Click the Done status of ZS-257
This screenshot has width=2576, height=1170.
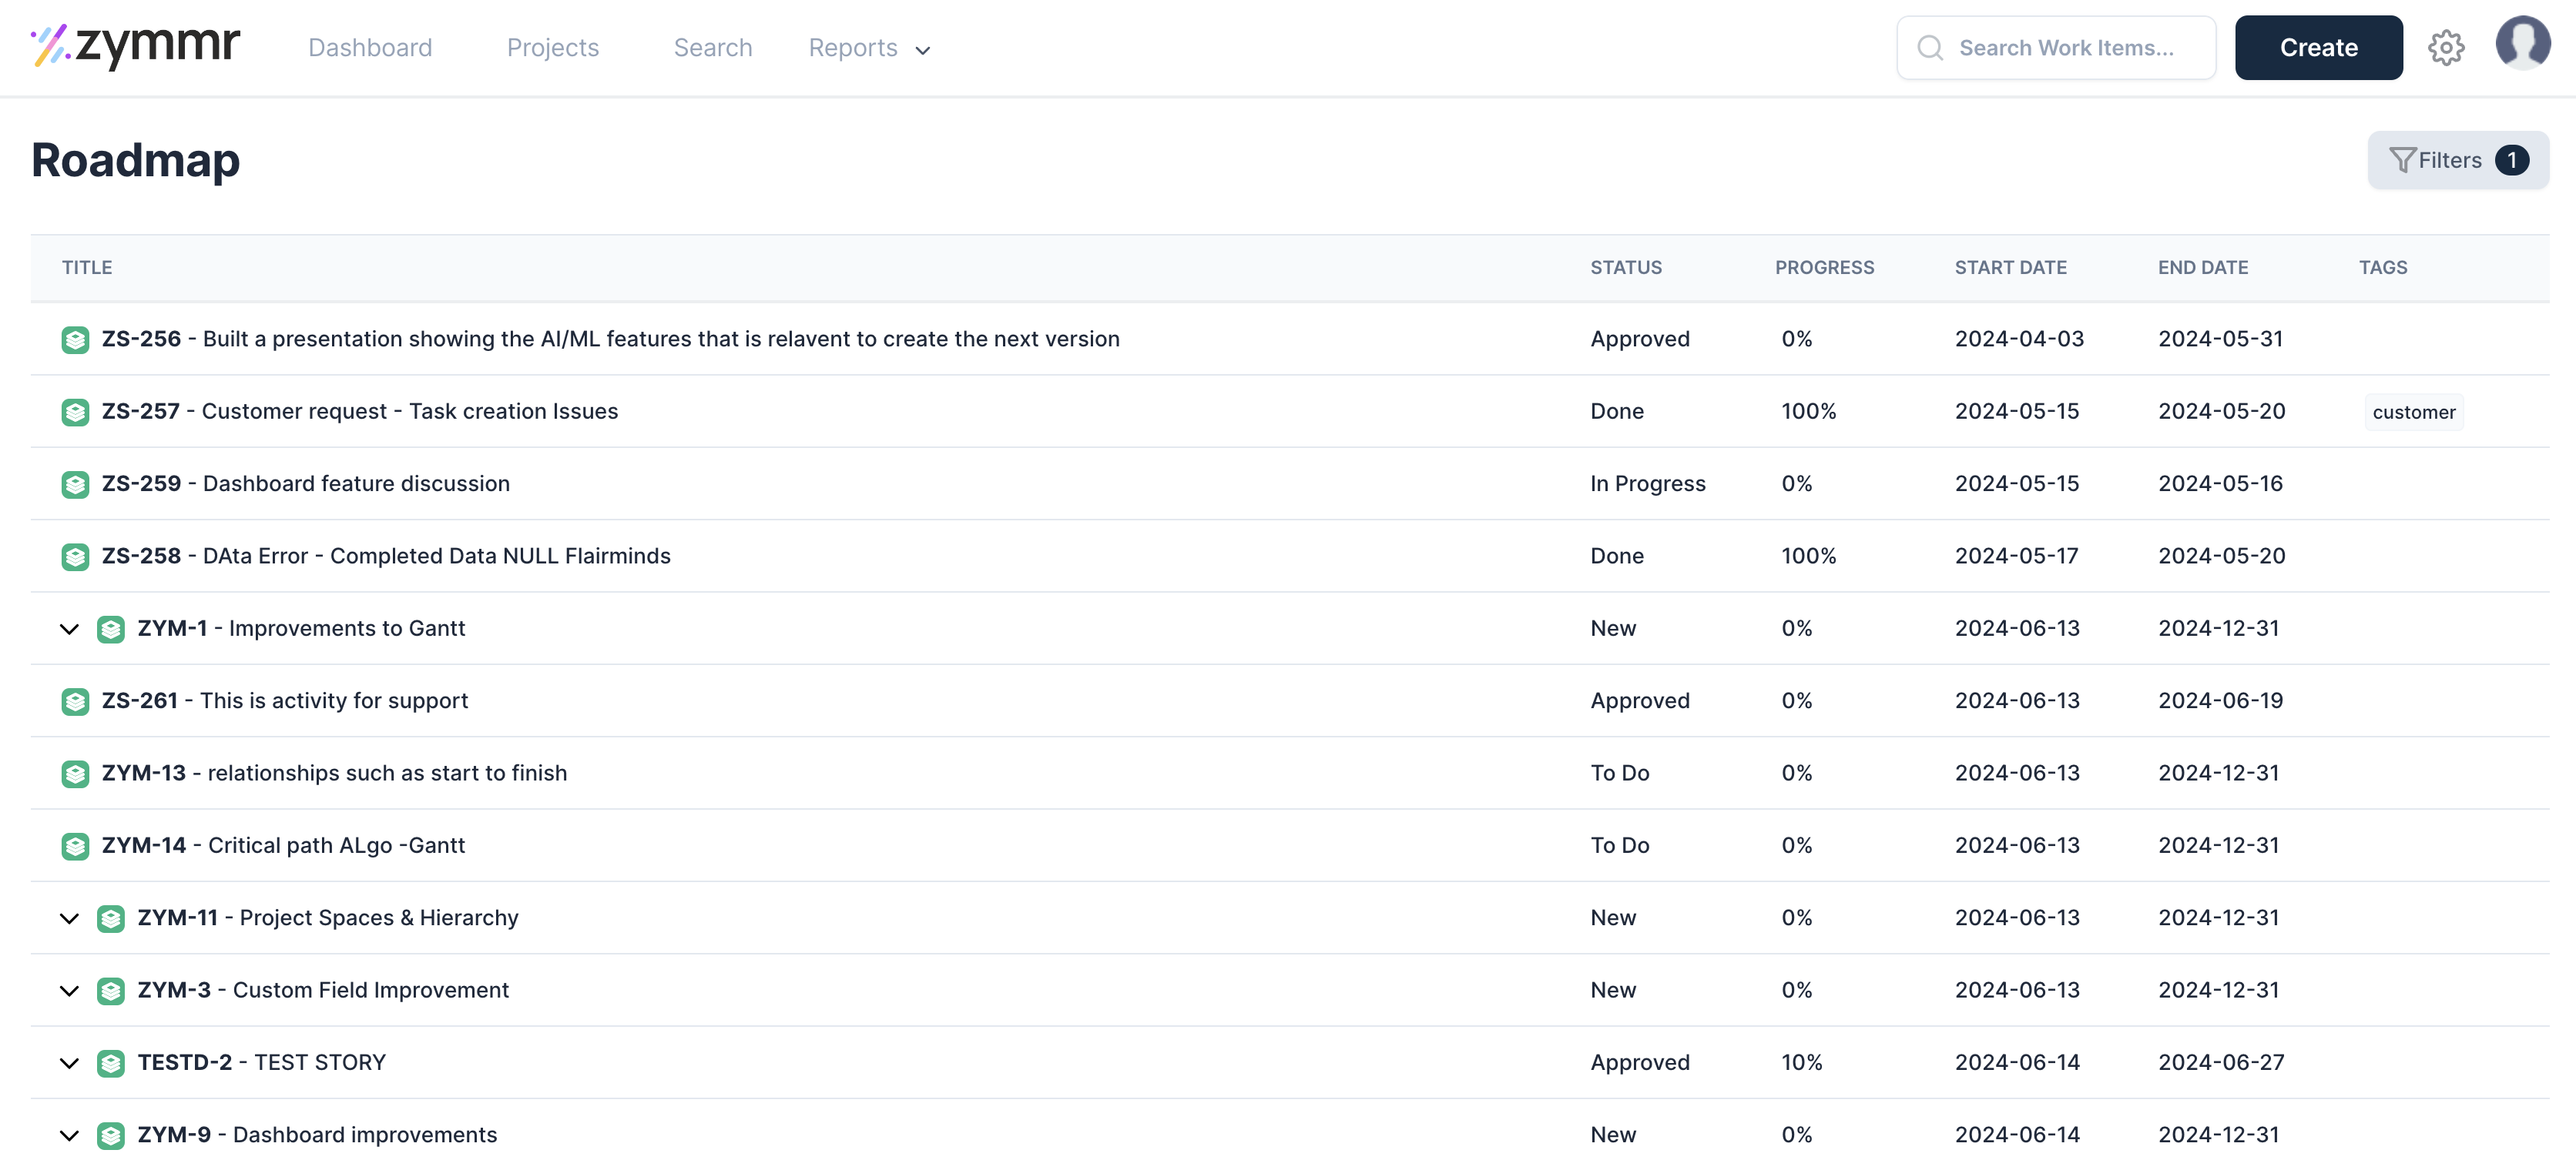[1617, 412]
